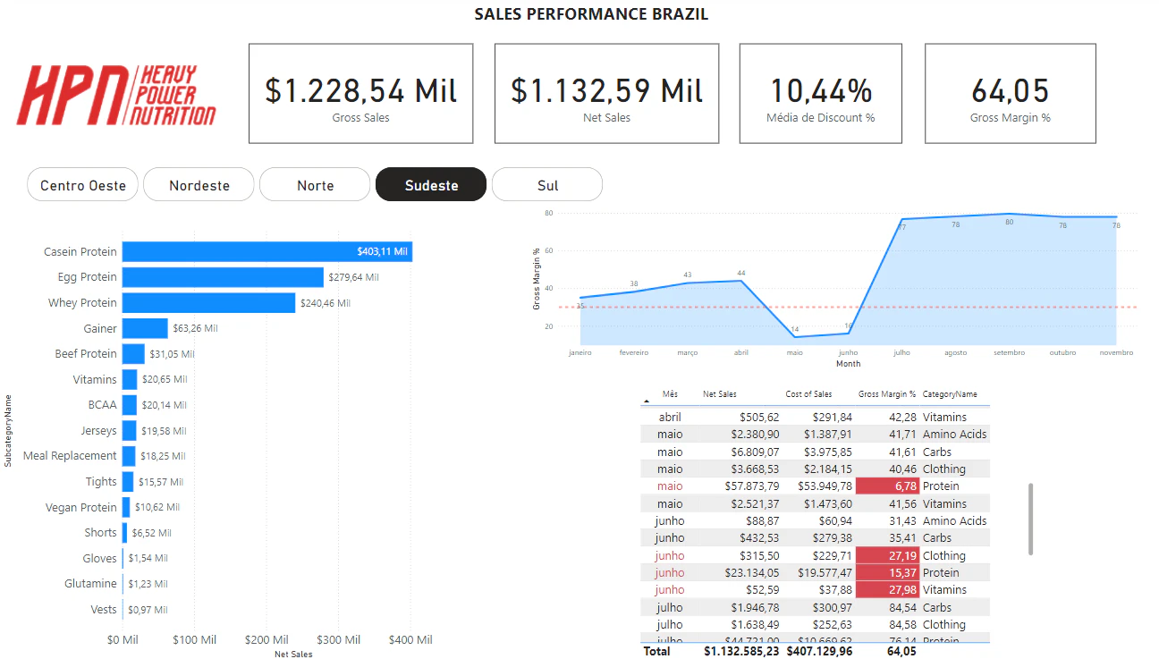This screenshot has height=659, width=1159.
Task: Click the BCAA bar
Action: click(130, 405)
